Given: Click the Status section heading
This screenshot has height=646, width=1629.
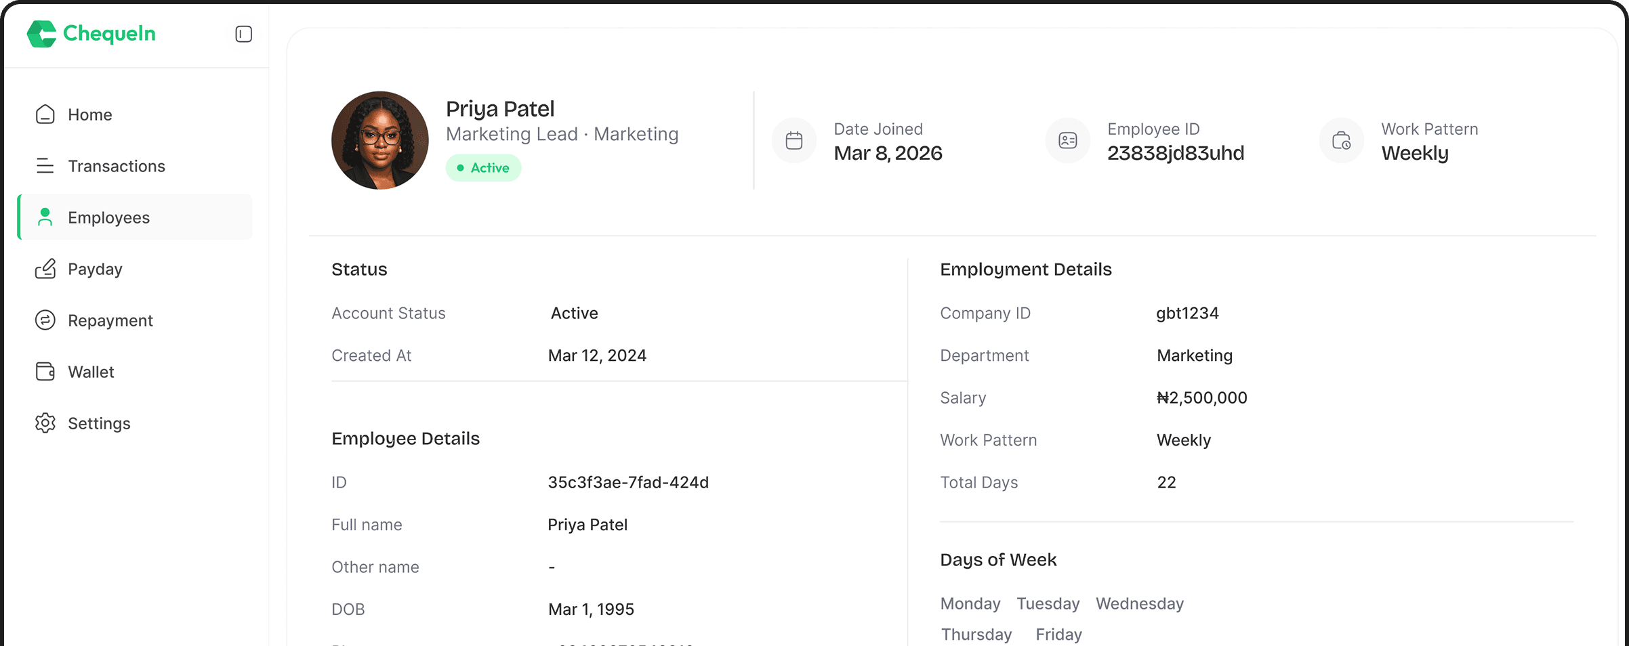Looking at the screenshot, I should click(359, 270).
